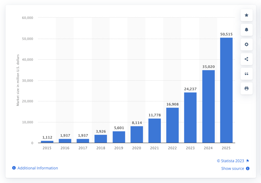This screenshot has height=183, width=261.
Task: Click the flag icon next to Statista 2023
Action: point(248,161)
